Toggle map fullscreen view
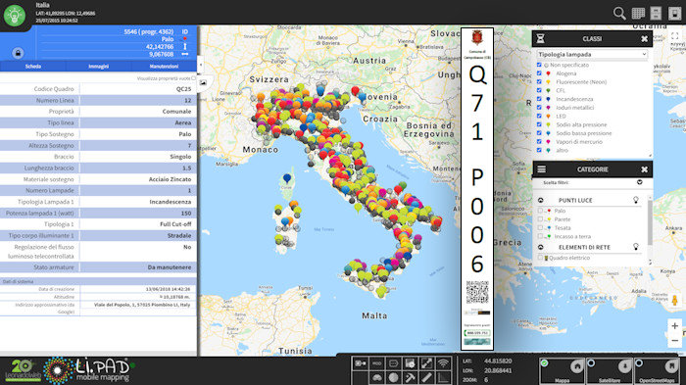Screen dimensions: 686x385 674,36
